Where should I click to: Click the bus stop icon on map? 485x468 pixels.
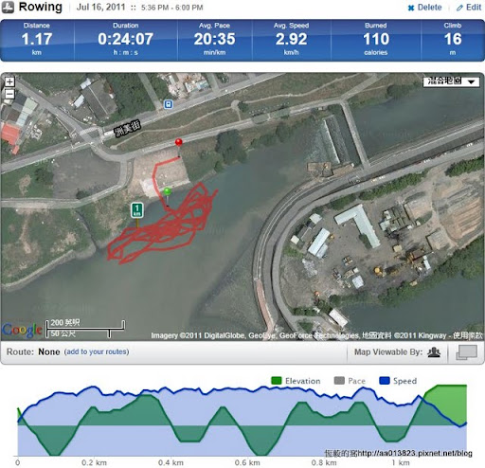169,104
